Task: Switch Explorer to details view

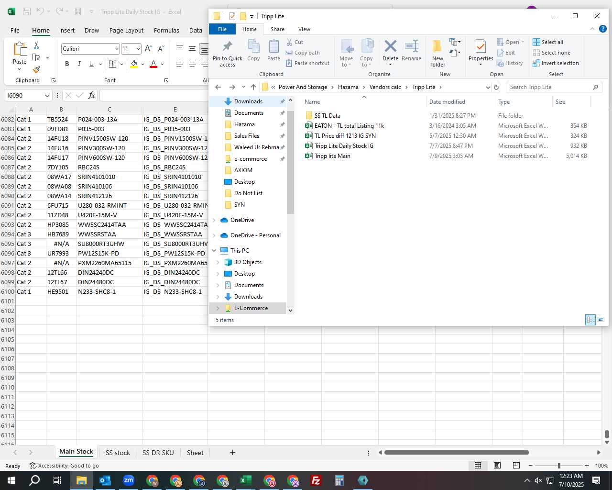Action: coord(590,320)
